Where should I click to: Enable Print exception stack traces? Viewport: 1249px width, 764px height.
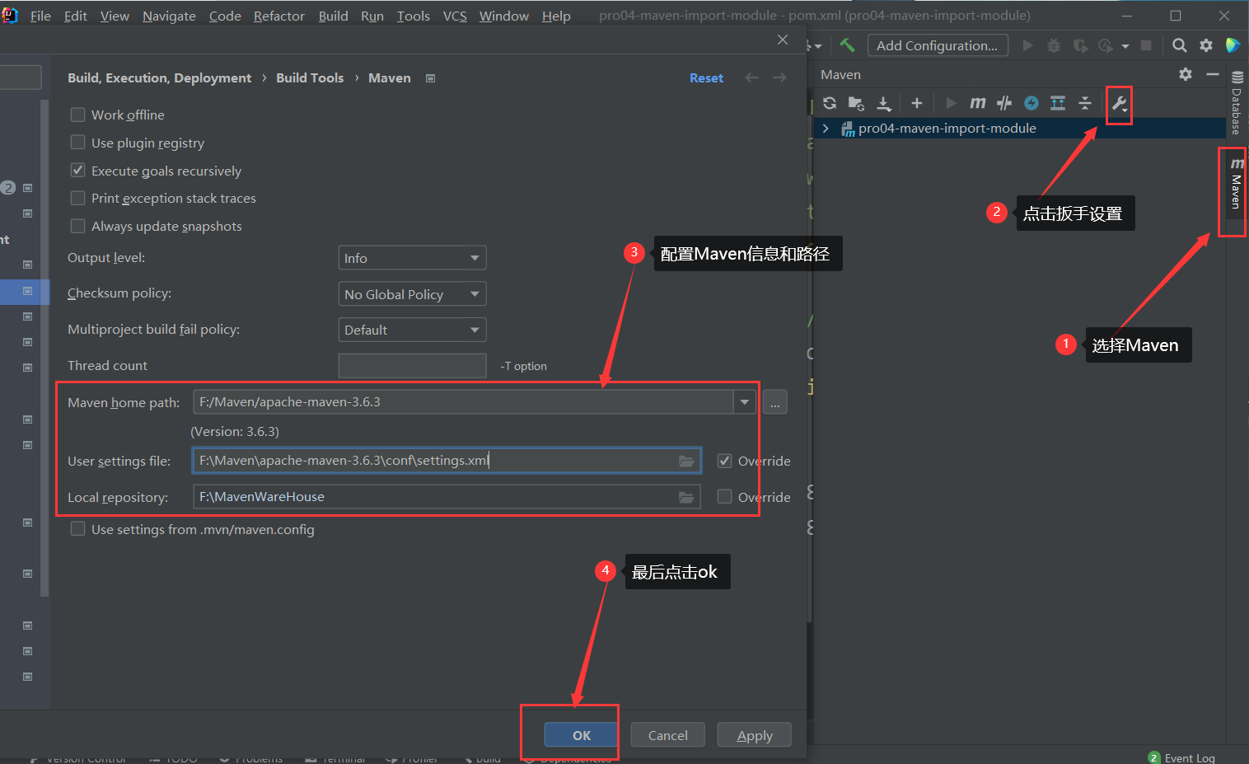click(78, 198)
